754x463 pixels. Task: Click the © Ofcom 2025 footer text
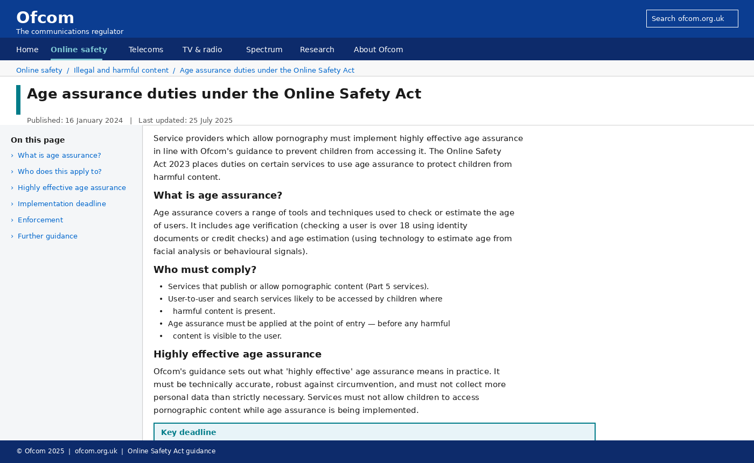[x=40, y=451]
